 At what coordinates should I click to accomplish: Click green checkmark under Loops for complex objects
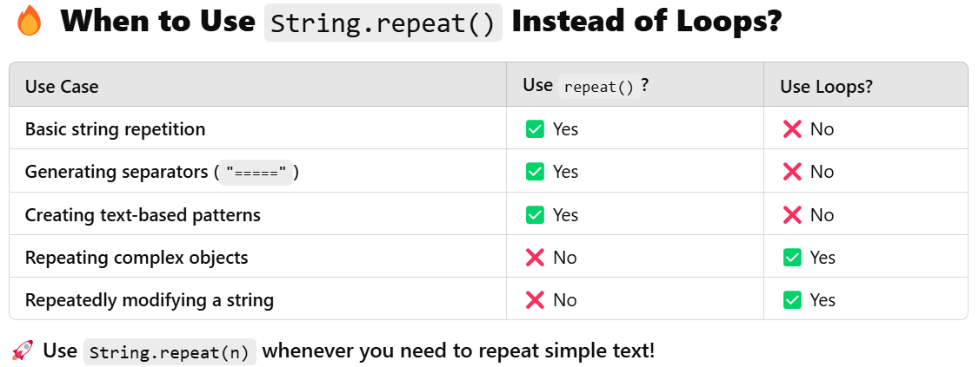coord(792,258)
